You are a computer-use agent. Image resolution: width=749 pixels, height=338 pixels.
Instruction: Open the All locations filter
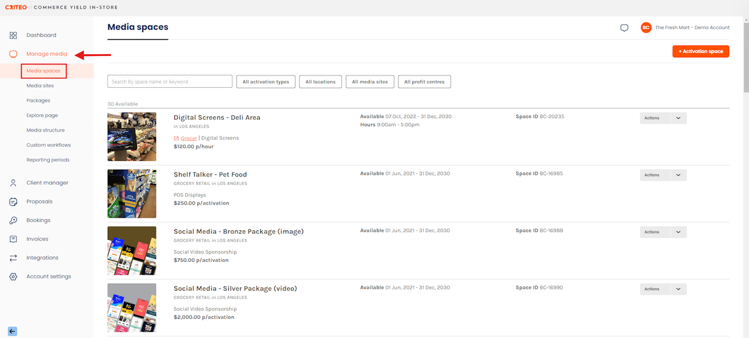coord(320,82)
